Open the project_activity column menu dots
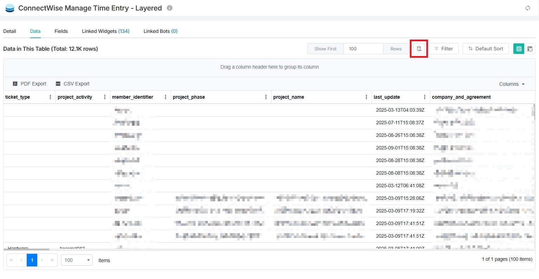The width and height of the screenshot is (539, 279). coord(105,97)
